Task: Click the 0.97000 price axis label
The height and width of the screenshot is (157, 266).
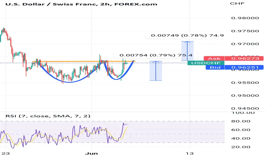Action: coord(245,44)
